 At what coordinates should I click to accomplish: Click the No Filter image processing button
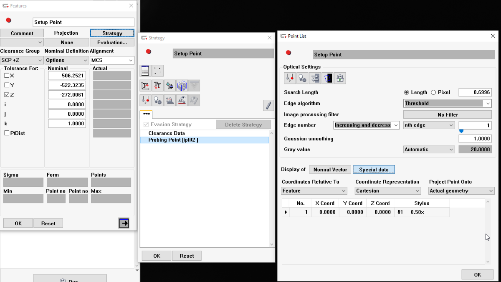click(x=448, y=114)
